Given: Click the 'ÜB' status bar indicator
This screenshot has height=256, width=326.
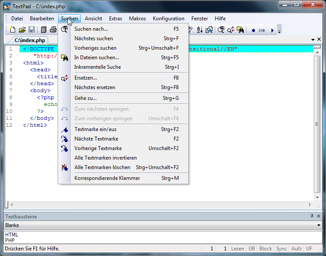Looking at the screenshot, I should pos(252,249).
